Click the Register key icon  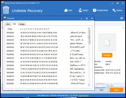[114, 10]
